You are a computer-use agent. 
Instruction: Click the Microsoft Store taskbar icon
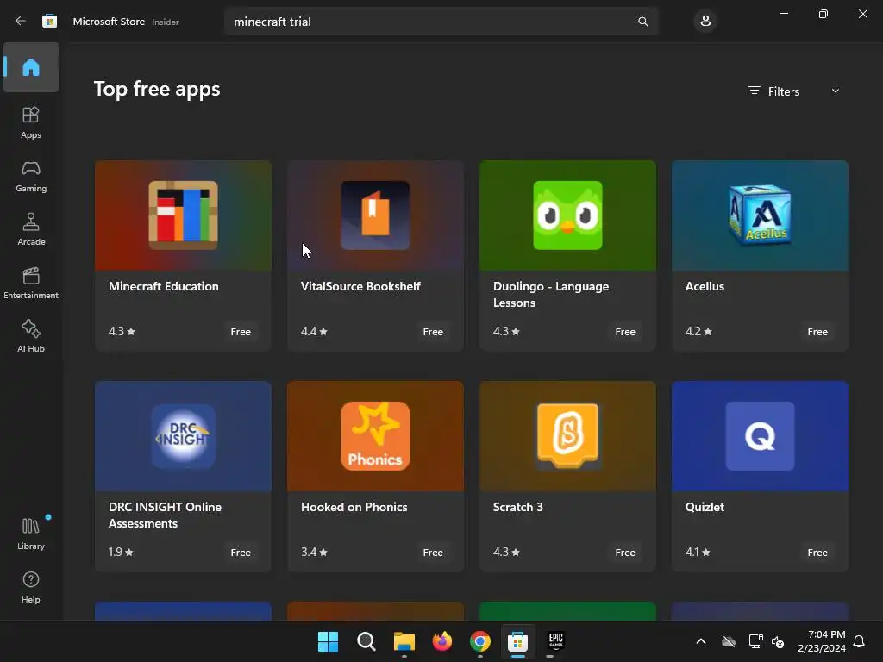pos(517,641)
